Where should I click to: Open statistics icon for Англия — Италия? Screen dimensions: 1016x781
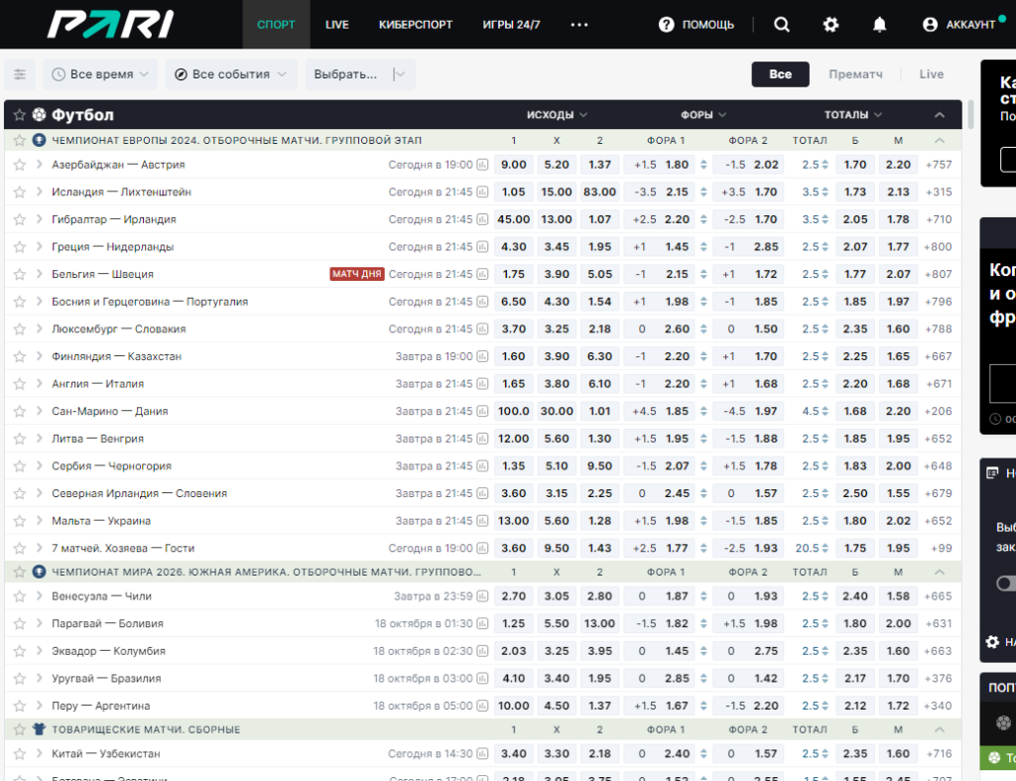[x=483, y=384]
